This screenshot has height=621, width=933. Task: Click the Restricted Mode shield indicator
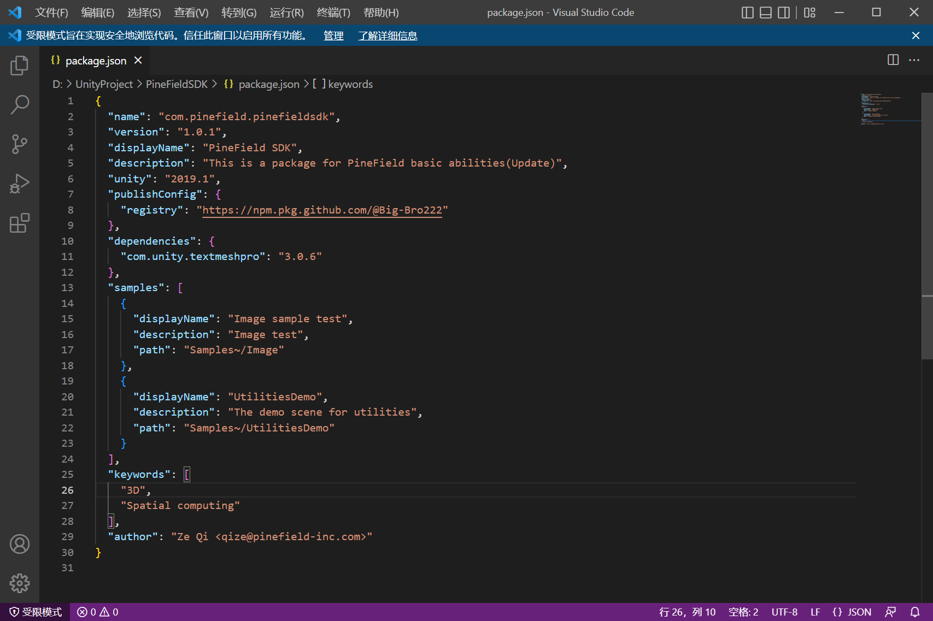36,612
